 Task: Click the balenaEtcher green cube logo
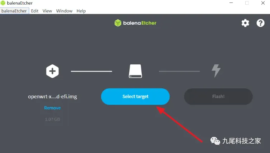point(118,23)
